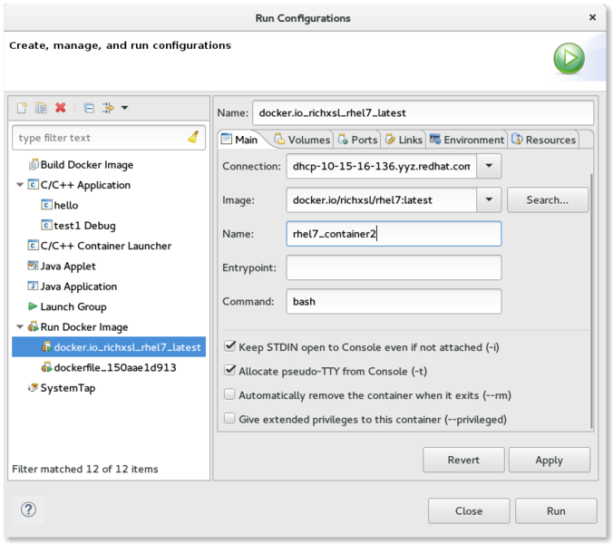Click the Command field containing bash

[x=394, y=301]
